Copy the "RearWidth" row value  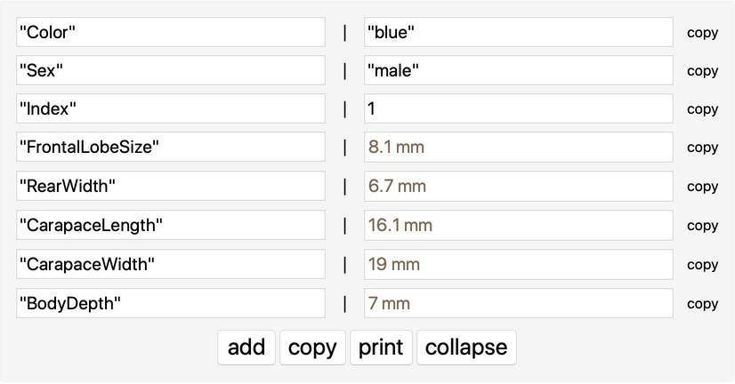702,187
